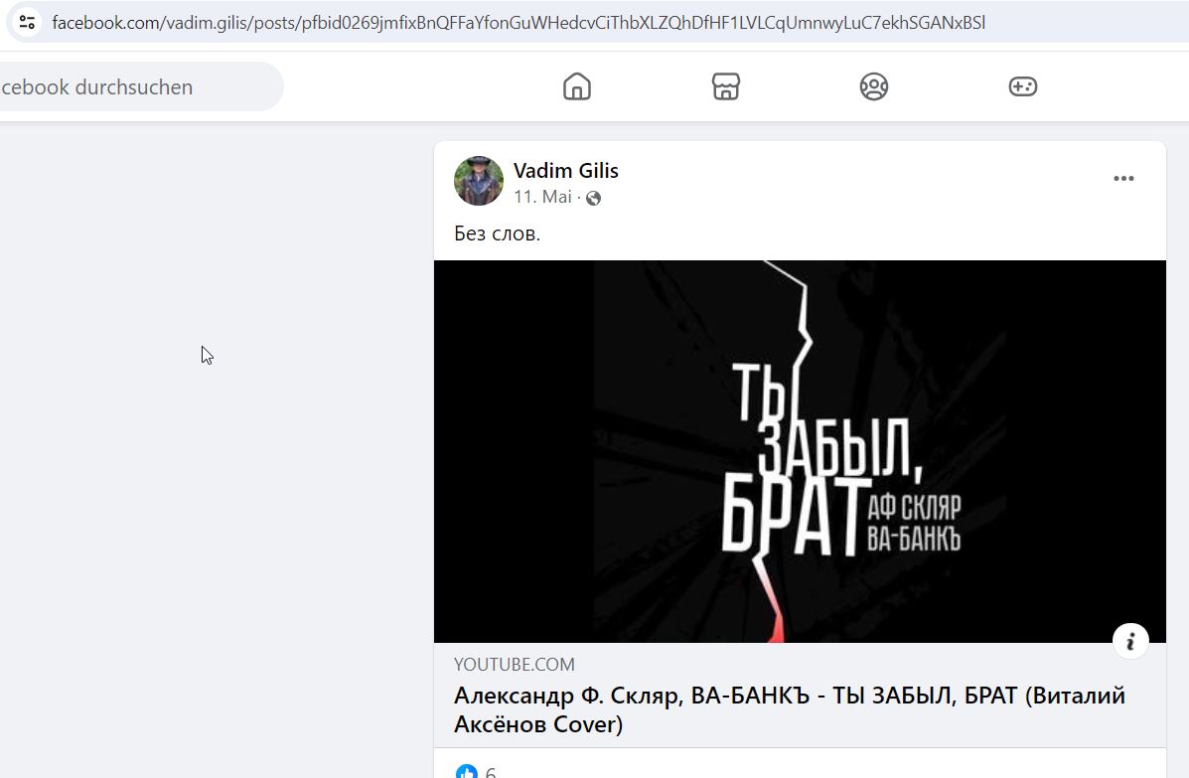
Task: Click the like reaction icon below post
Action: click(466, 772)
